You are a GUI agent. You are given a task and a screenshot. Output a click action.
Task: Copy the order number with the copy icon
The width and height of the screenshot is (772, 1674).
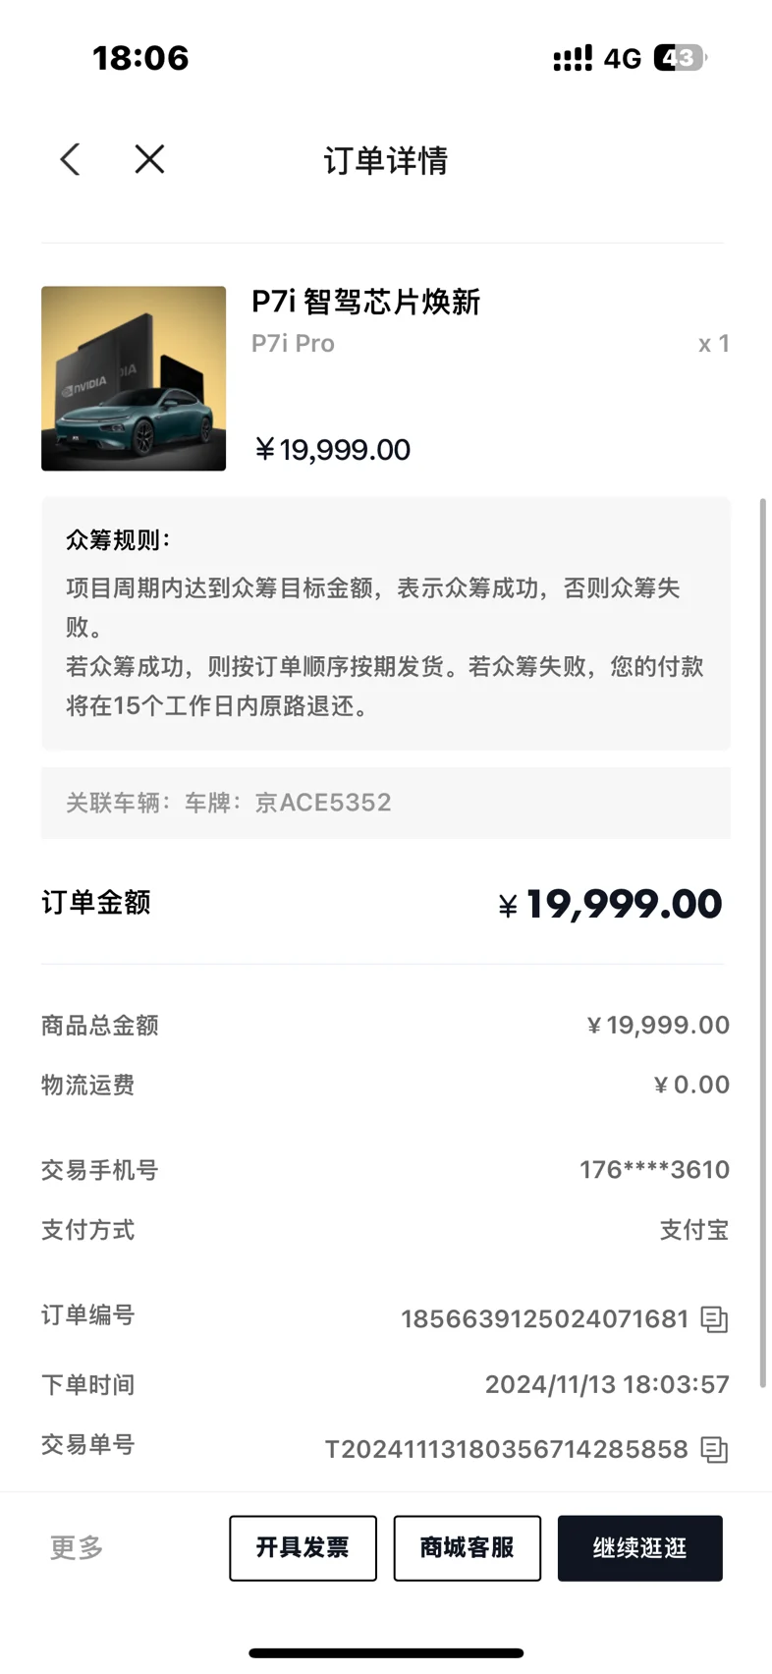(714, 1319)
